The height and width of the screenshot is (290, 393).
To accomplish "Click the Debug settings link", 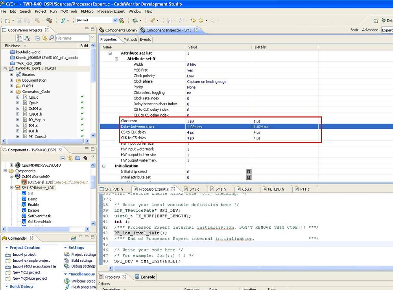I will click(83, 266).
